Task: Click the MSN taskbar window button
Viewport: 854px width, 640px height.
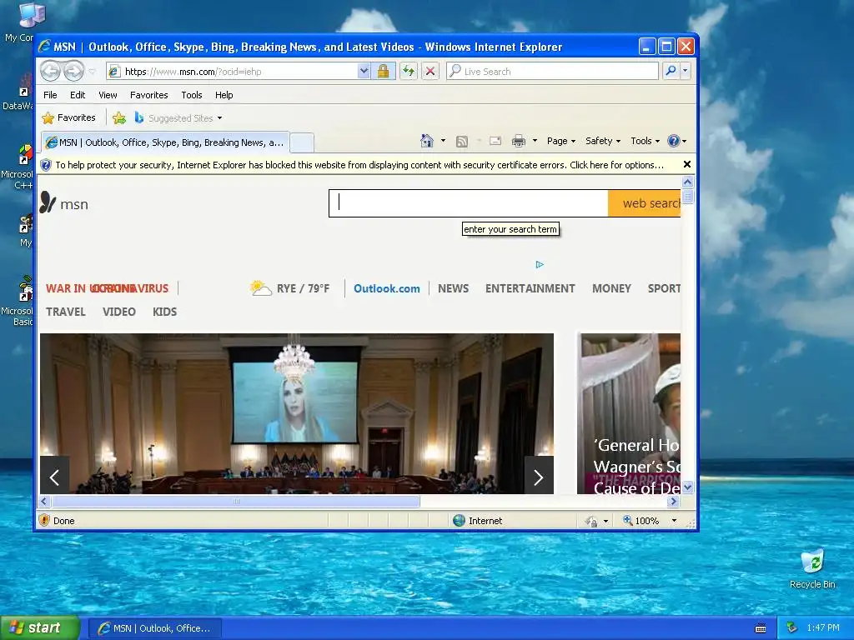Action: 154,628
